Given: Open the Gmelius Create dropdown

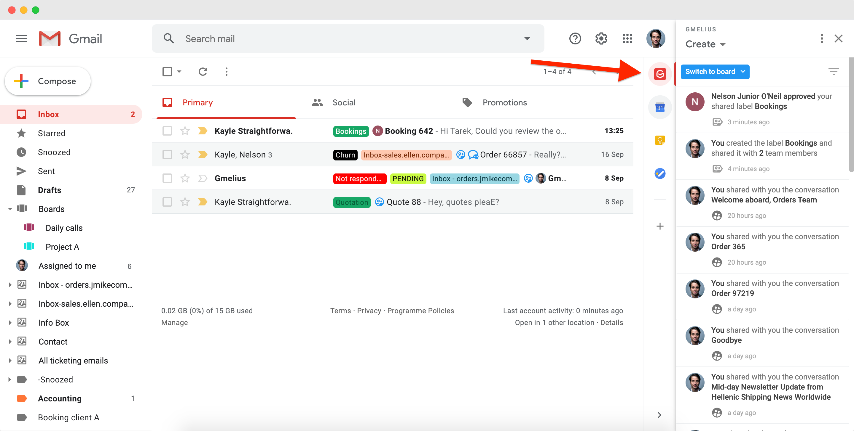Looking at the screenshot, I should coord(705,44).
